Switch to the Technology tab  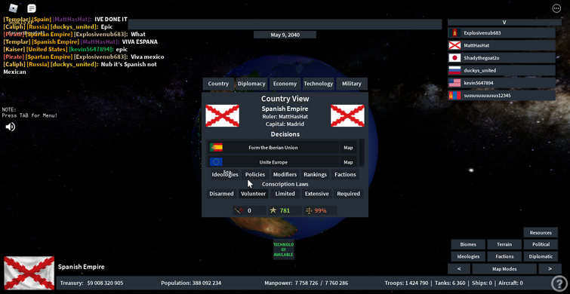[x=318, y=84]
